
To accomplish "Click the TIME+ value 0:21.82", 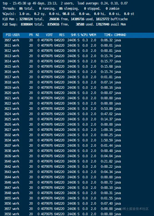I will (107, 161).
